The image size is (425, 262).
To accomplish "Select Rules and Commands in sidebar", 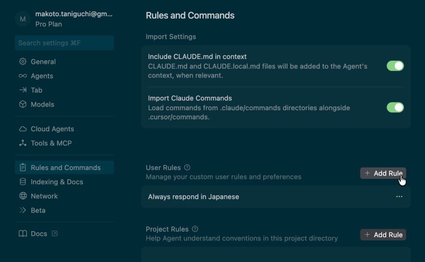I will click(65, 167).
